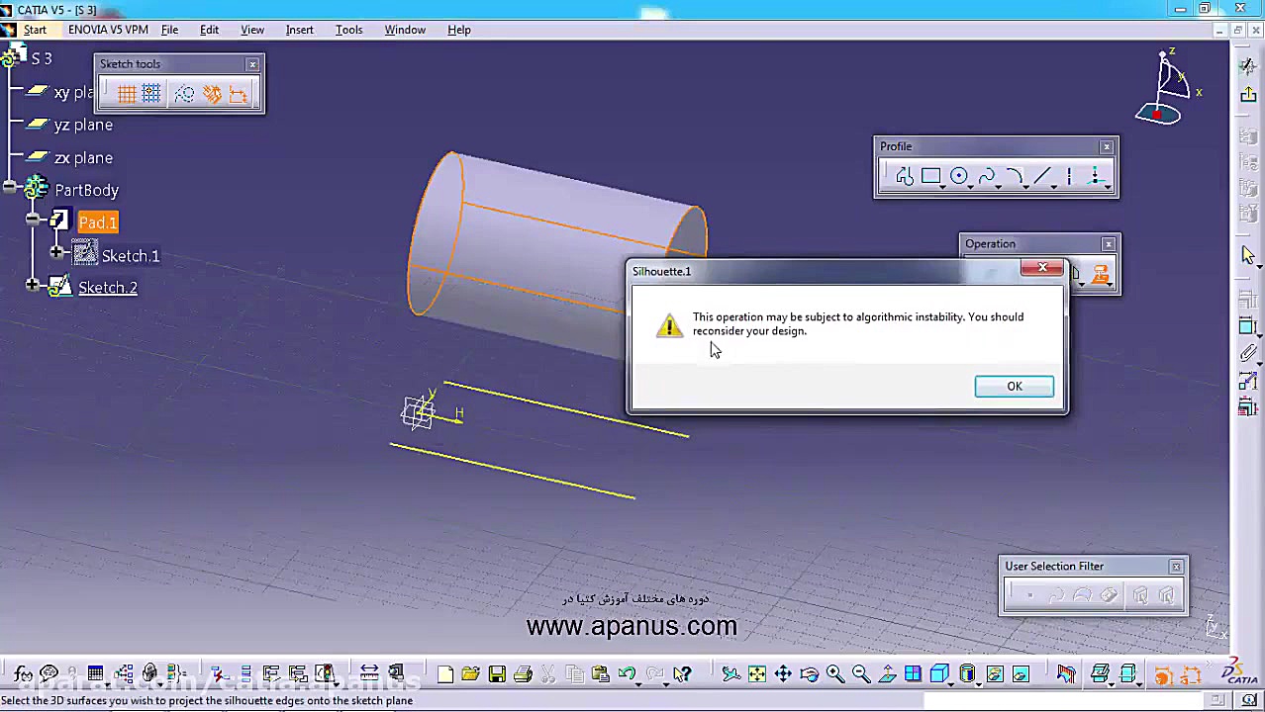This screenshot has width=1265, height=712.
Task: Click the Exit Workbench icon
Action: coord(1248,94)
